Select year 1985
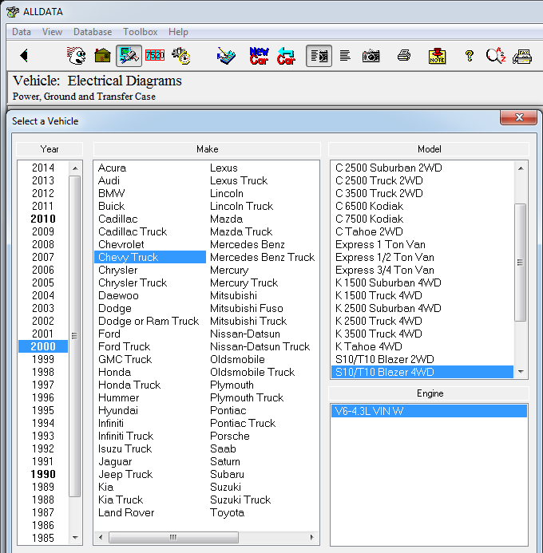This screenshot has width=543, height=553. click(43, 538)
